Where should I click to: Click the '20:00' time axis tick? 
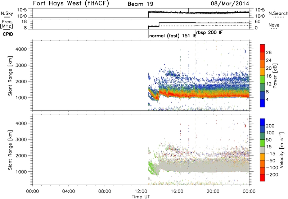coord(213,191)
